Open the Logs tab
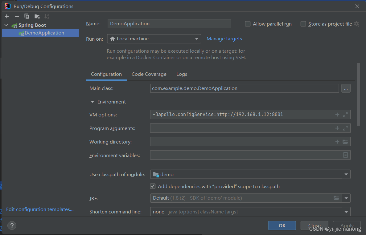The image size is (366, 235). [181, 74]
